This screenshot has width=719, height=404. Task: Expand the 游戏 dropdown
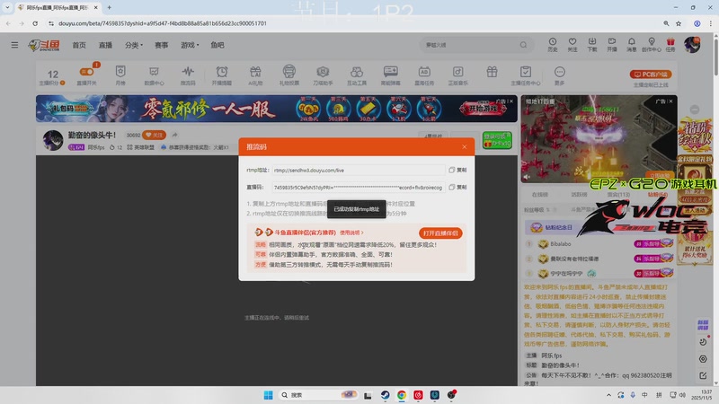tap(190, 45)
